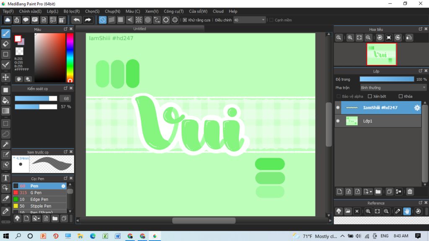Click the canvas horizontal scrollbar
Viewport: 429px width, 241px height.
[x=204, y=220]
